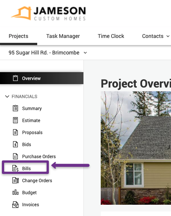Click the Bills invoice icon

tap(15, 168)
